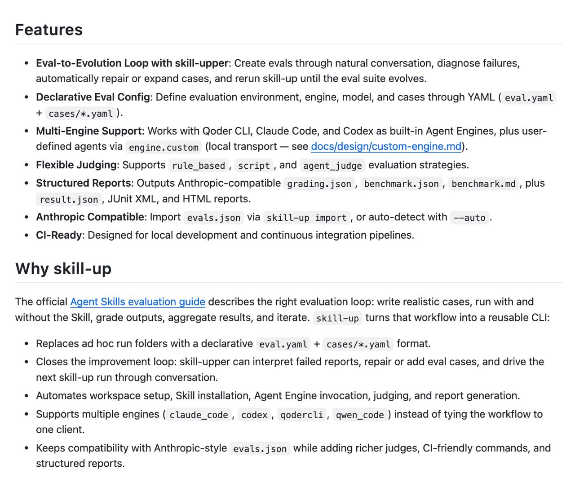Click the benchmark.json code snippet
Screen dimensions: 575x482
pyautogui.click(x=401, y=184)
